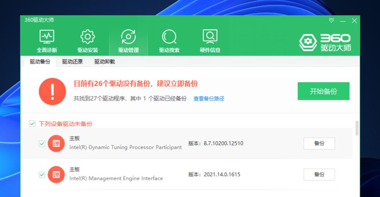This screenshot has height=197, width=380.
Task: Click the 360驱动大师 window title text
Action: click(39, 20)
